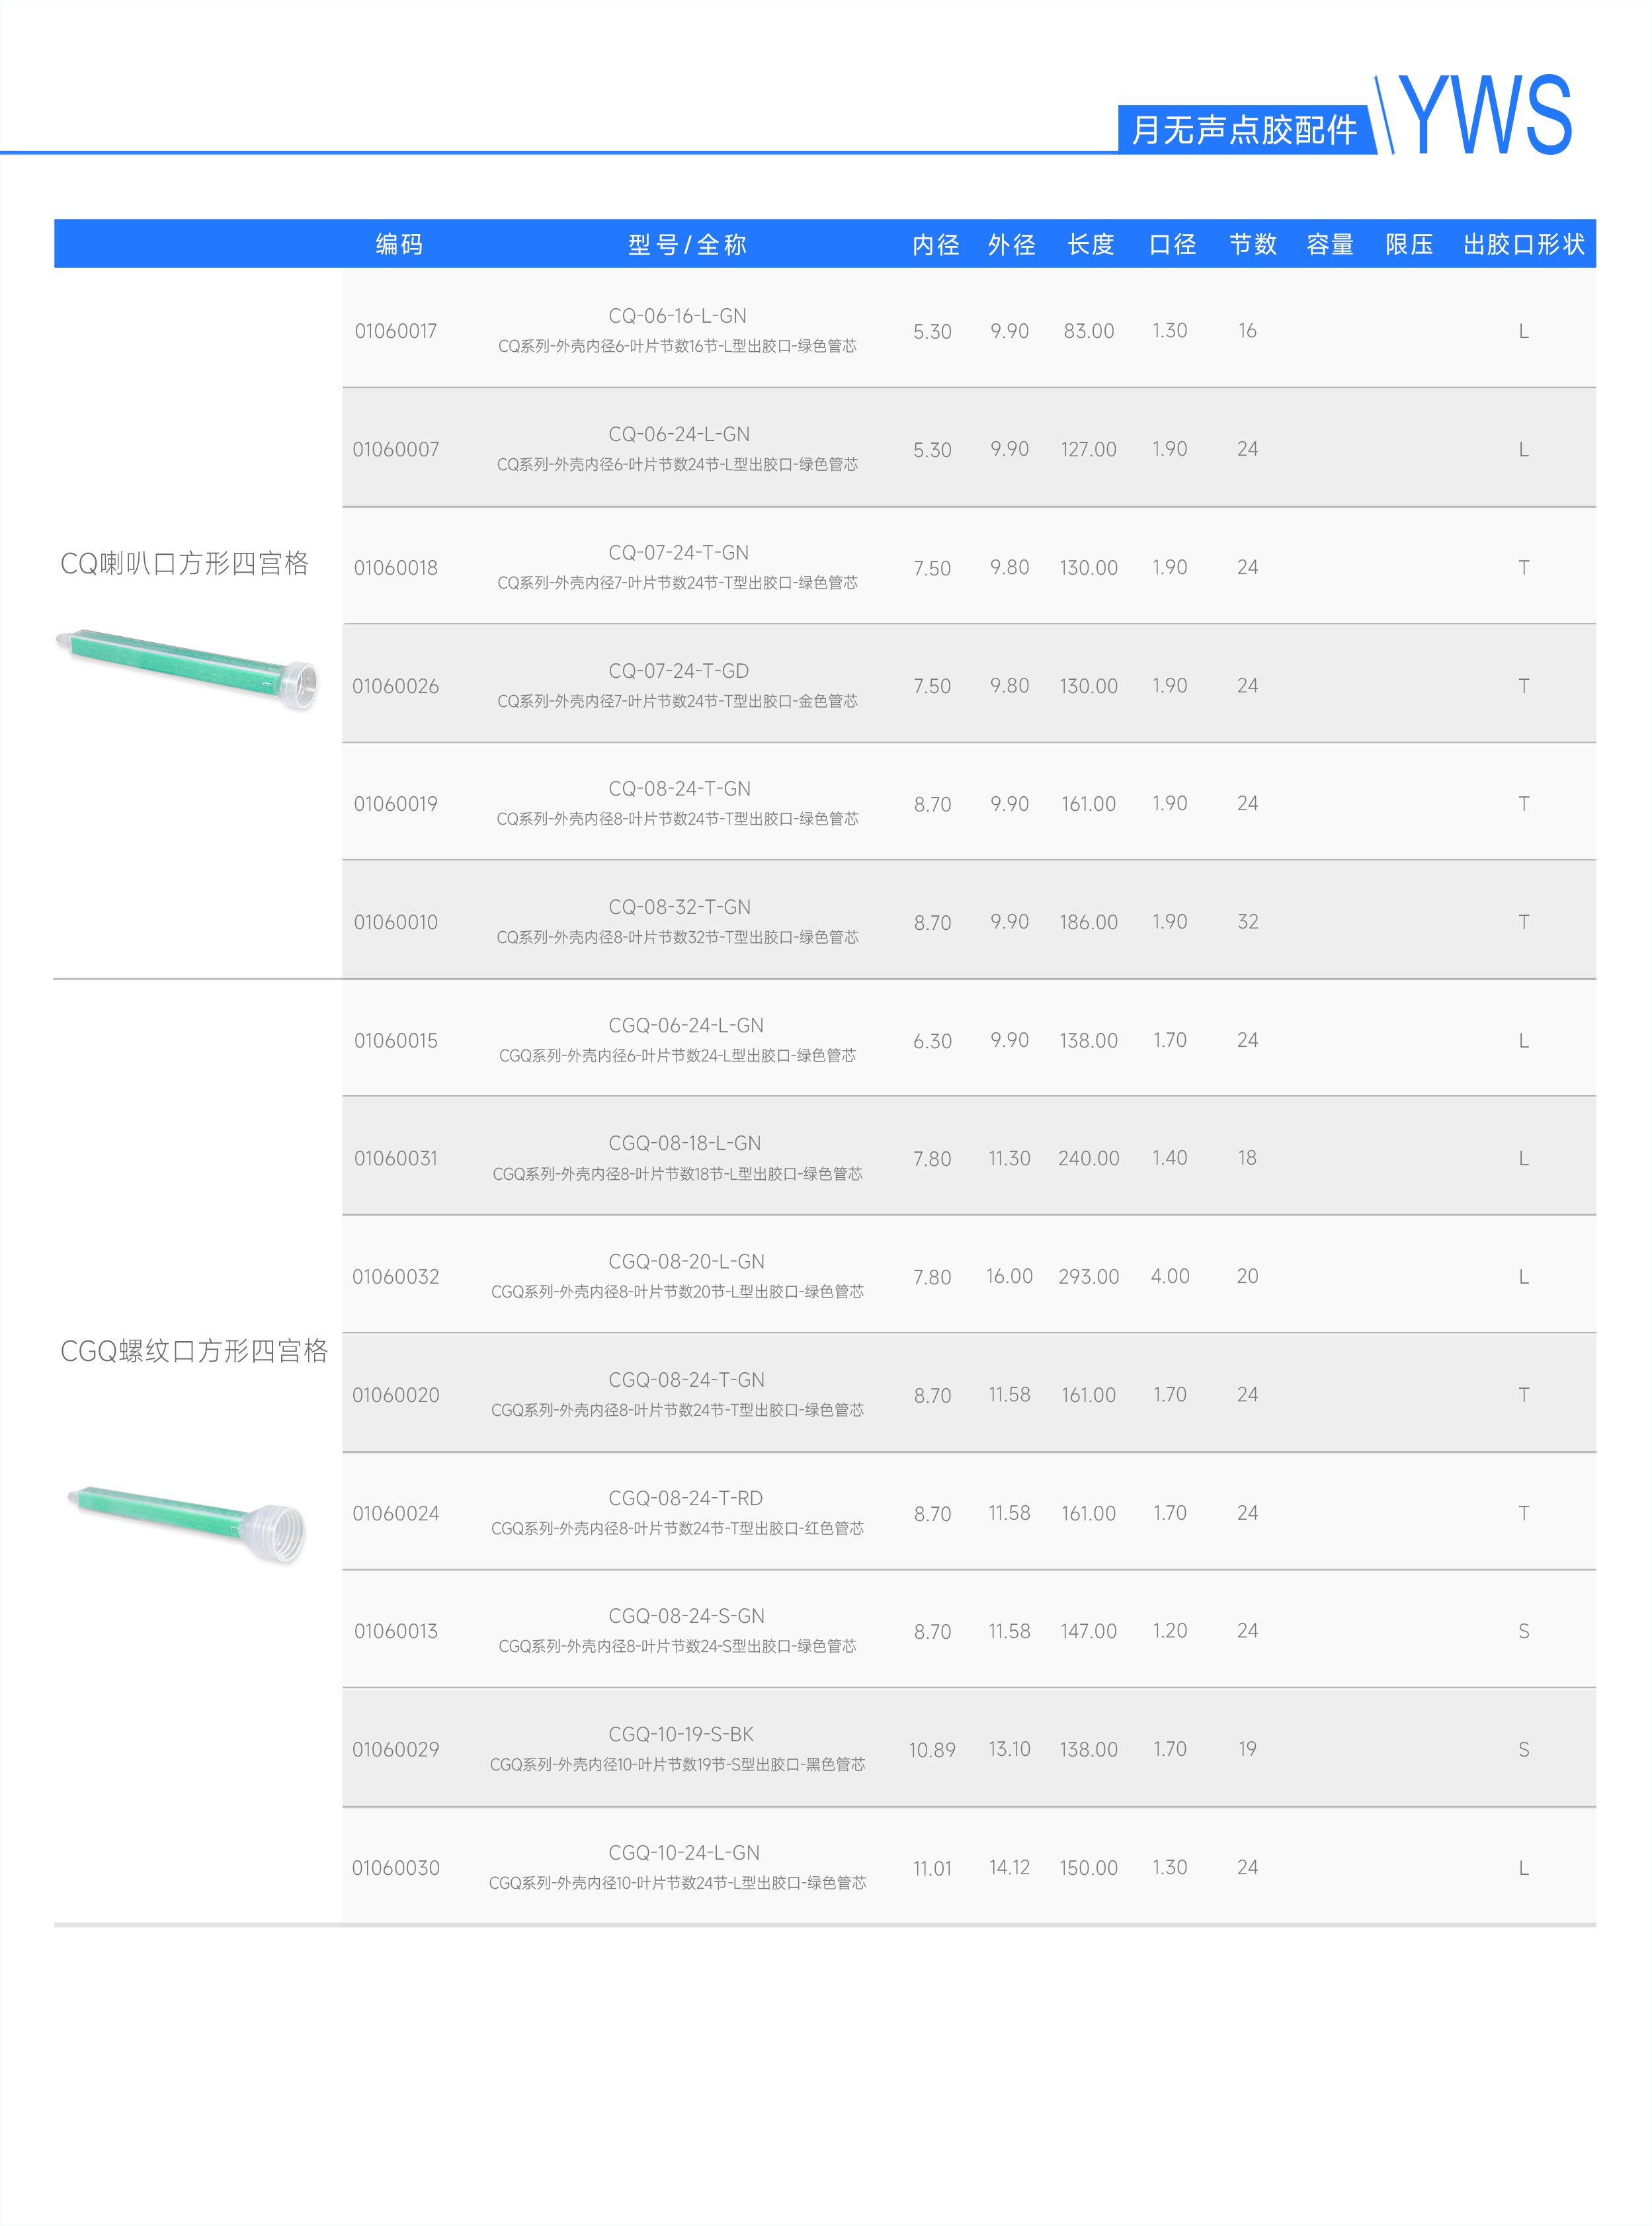Image resolution: width=1652 pixels, height=2226 pixels.
Task: Click the YWS logo
Action: 1485,115
